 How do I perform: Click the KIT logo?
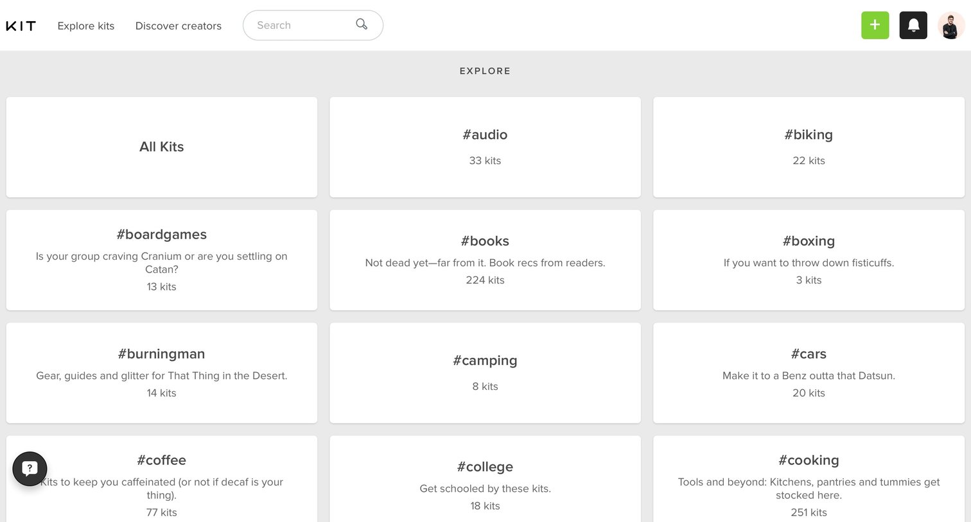(x=21, y=26)
